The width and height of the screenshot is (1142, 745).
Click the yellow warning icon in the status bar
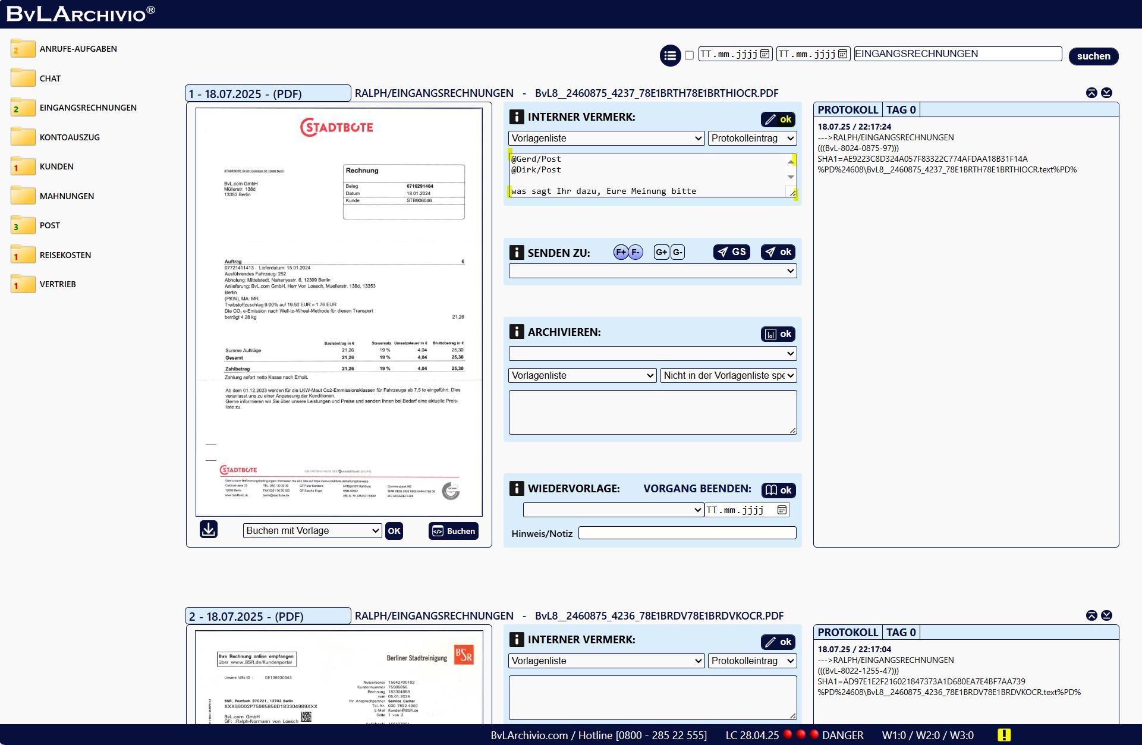(x=1004, y=735)
